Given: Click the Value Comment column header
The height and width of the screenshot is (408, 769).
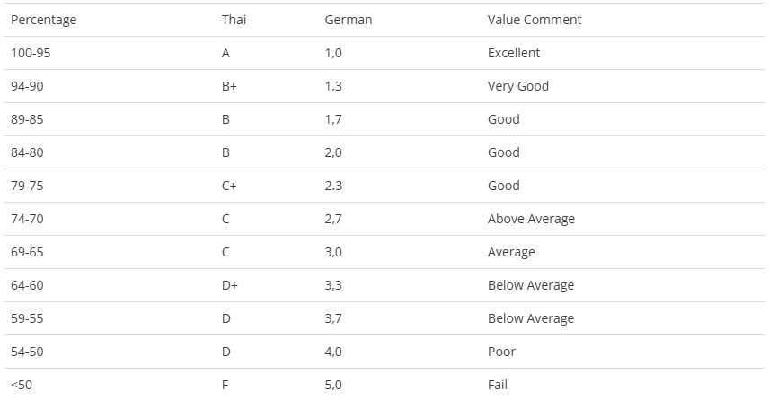Looking at the screenshot, I should (535, 20).
